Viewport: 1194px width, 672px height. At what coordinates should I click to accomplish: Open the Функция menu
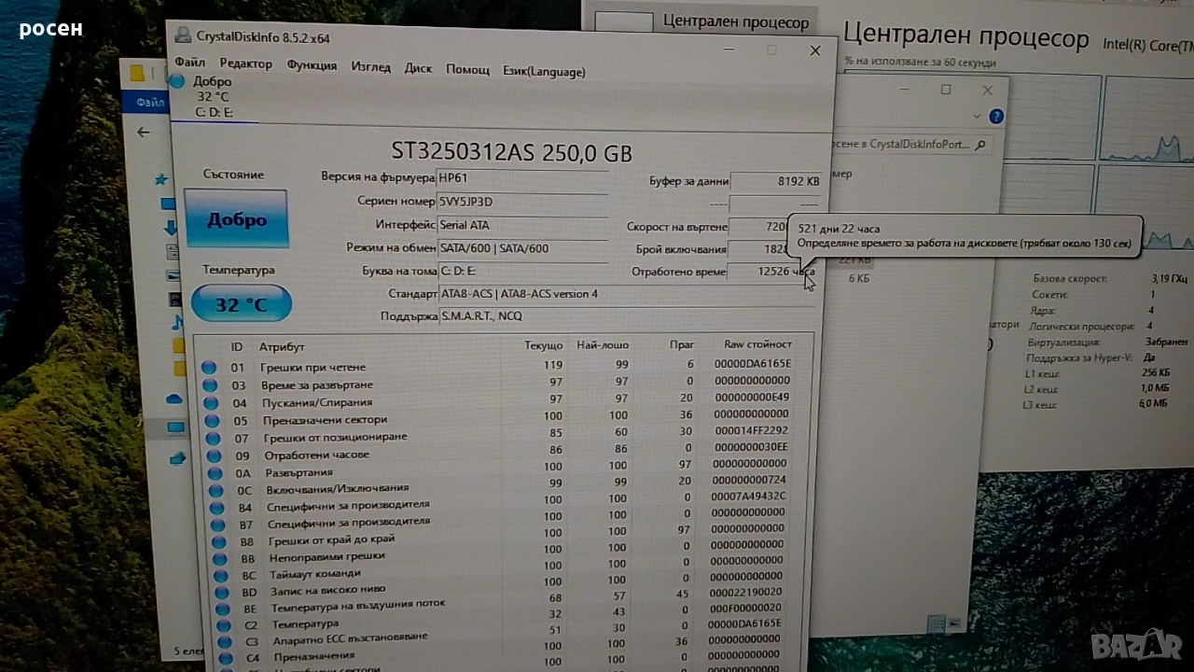click(x=312, y=65)
